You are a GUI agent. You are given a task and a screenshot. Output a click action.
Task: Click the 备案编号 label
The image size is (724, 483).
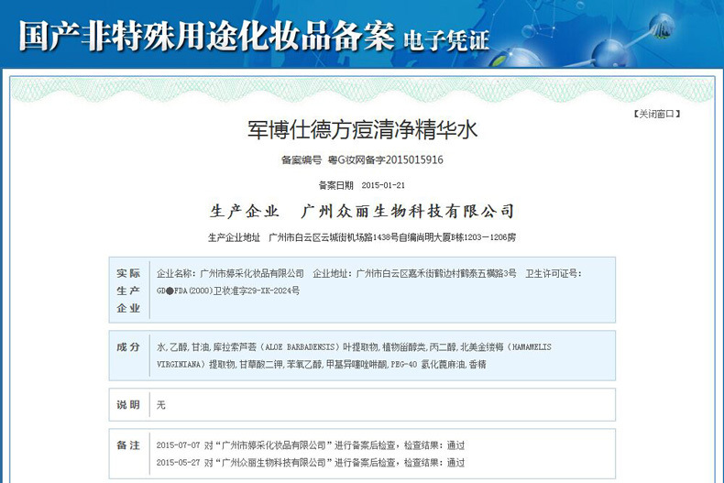[x=301, y=159]
